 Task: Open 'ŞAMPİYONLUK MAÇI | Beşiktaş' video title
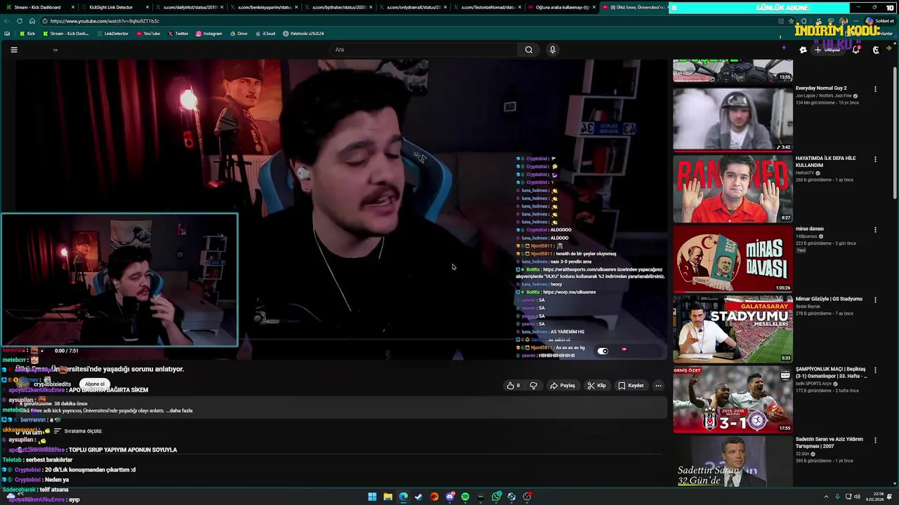(831, 372)
